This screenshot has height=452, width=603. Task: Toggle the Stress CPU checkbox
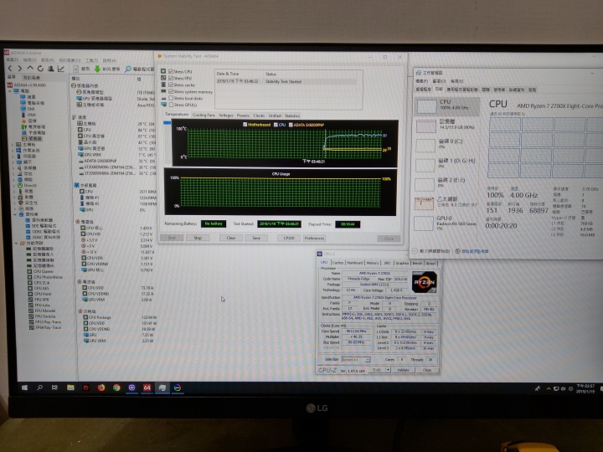point(171,71)
